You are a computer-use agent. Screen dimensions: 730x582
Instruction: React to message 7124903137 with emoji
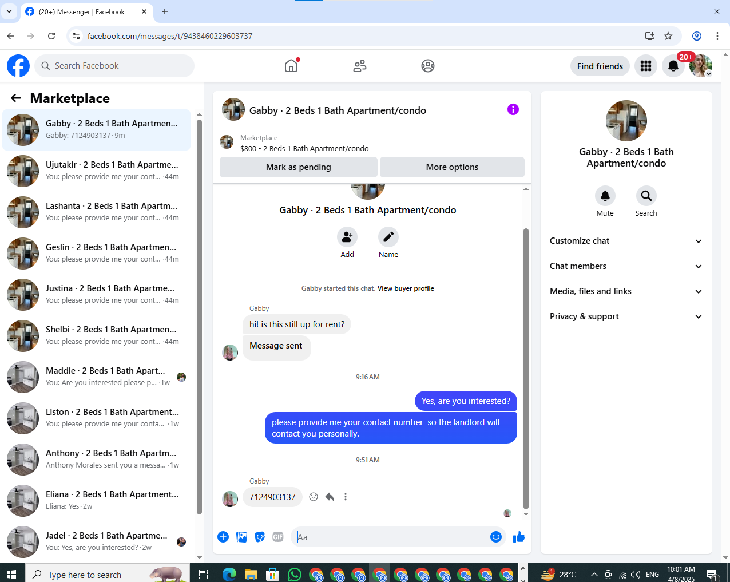(314, 497)
